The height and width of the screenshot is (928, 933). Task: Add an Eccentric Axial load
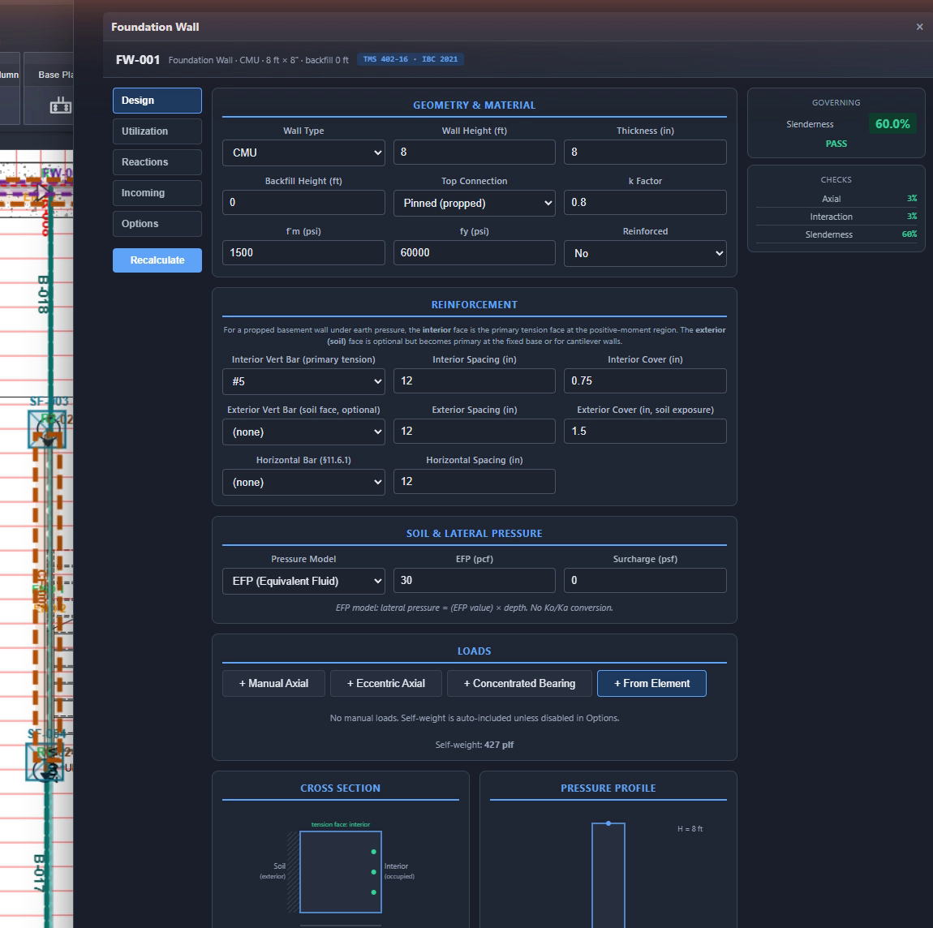[386, 684]
